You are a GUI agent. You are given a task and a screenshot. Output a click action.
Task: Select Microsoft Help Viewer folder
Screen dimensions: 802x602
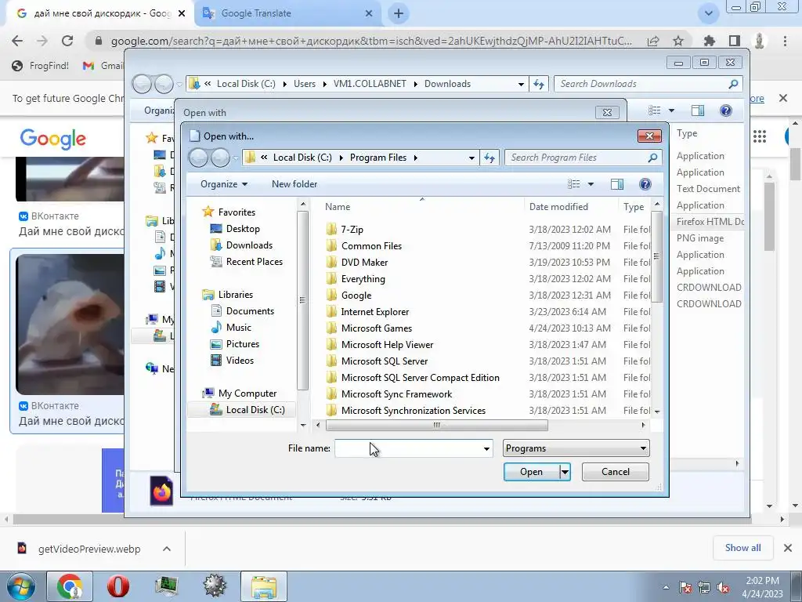tap(387, 345)
